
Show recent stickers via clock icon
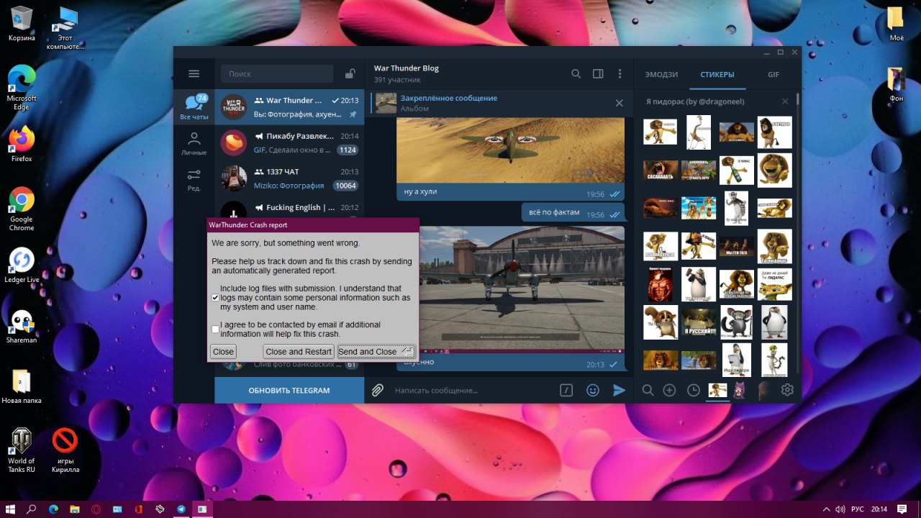pyautogui.click(x=693, y=390)
